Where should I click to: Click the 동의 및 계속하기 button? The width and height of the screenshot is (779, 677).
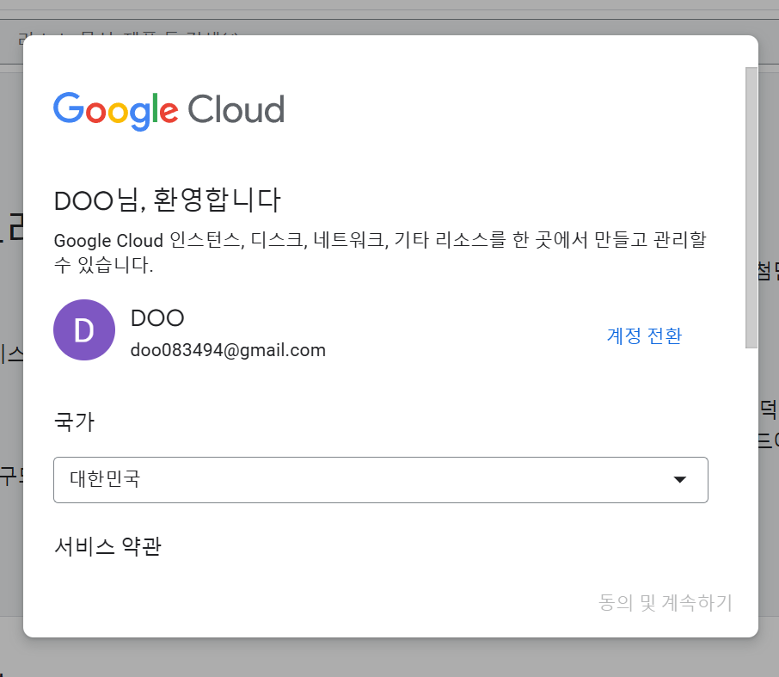666,602
